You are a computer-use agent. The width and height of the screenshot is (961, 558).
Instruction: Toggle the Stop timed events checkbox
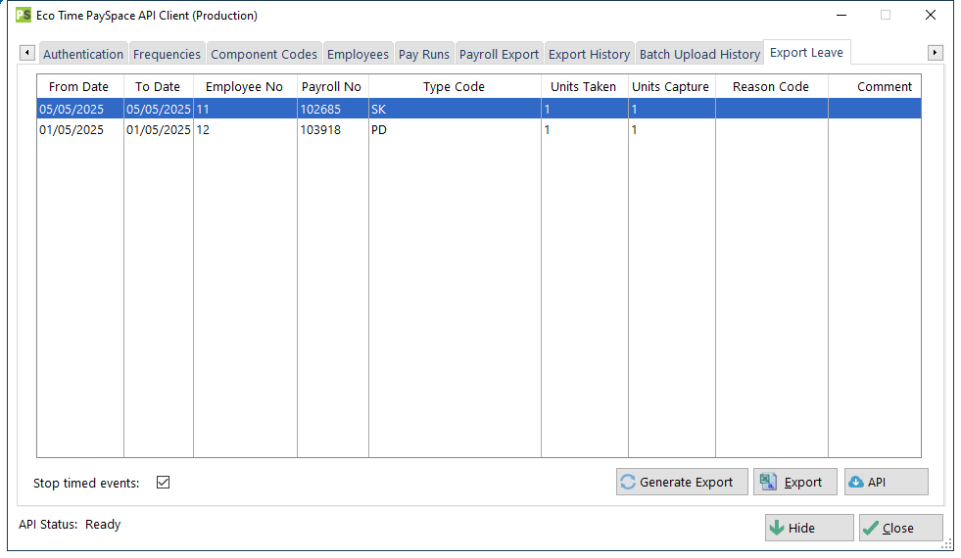click(164, 483)
